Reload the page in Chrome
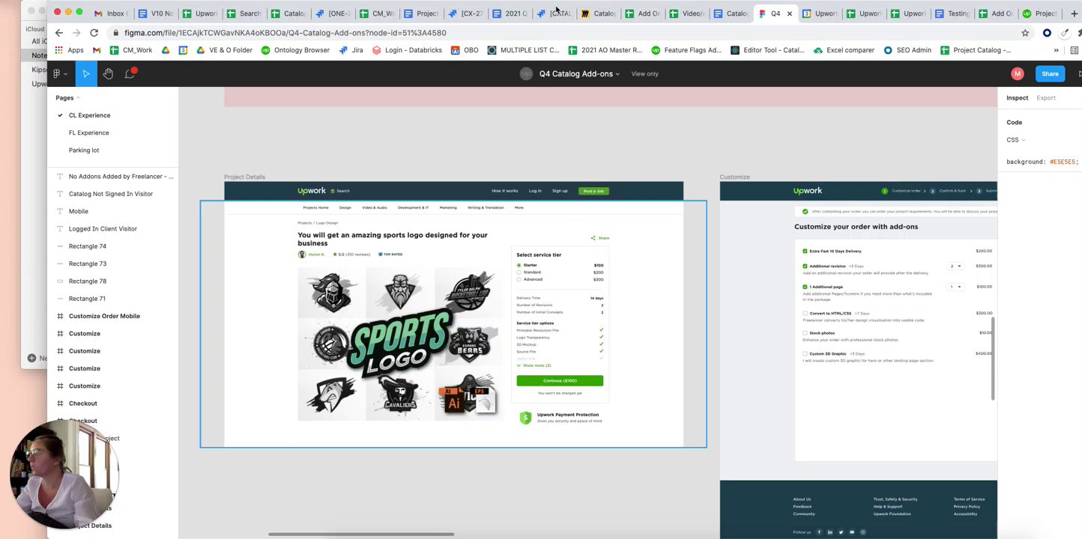 [x=94, y=33]
